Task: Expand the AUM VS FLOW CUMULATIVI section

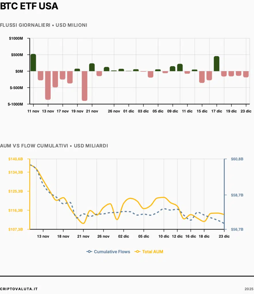Action: (55, 146)
